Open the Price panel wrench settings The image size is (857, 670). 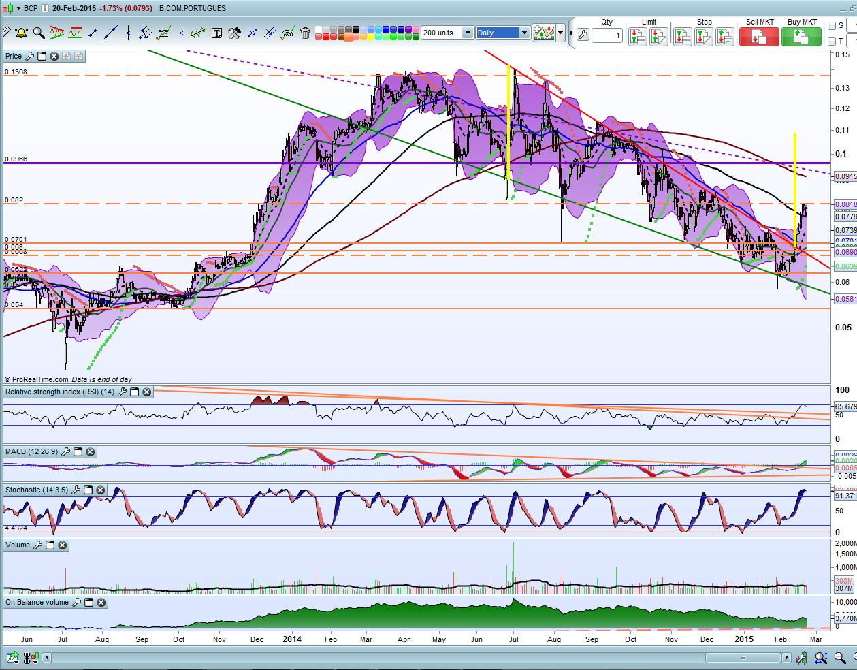pyautogui.click(x=29, y=57)
